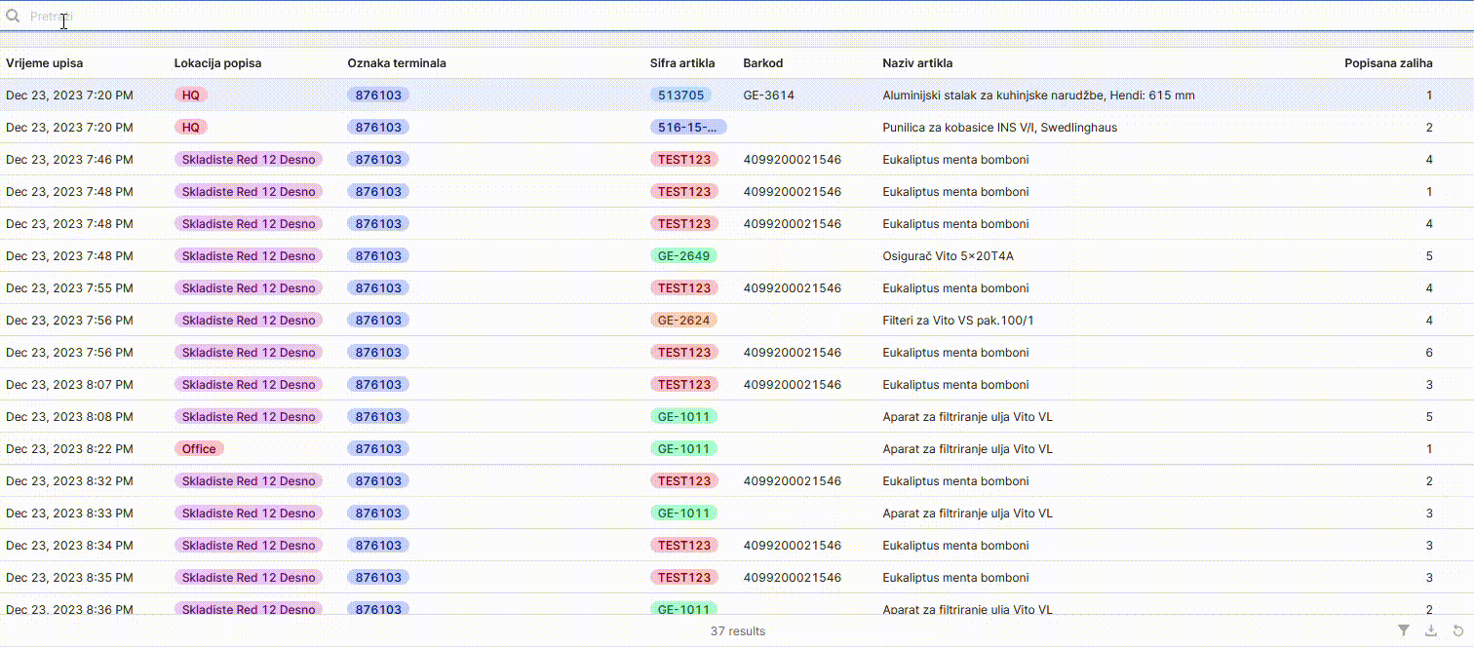1474x647 pixels.
Task: Select timestamp Dec 23, 2023 7:46 PM
Action: coord(69,160)
